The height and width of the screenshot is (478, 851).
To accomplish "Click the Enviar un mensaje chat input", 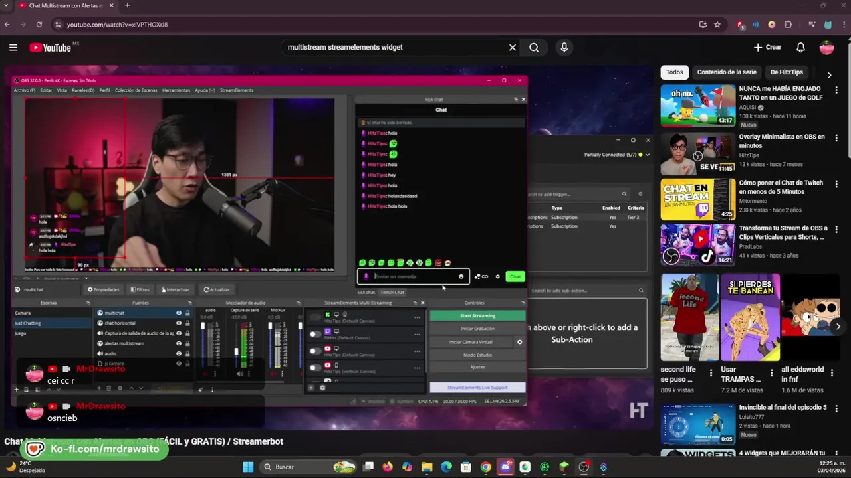I will (x=414, y=276).
